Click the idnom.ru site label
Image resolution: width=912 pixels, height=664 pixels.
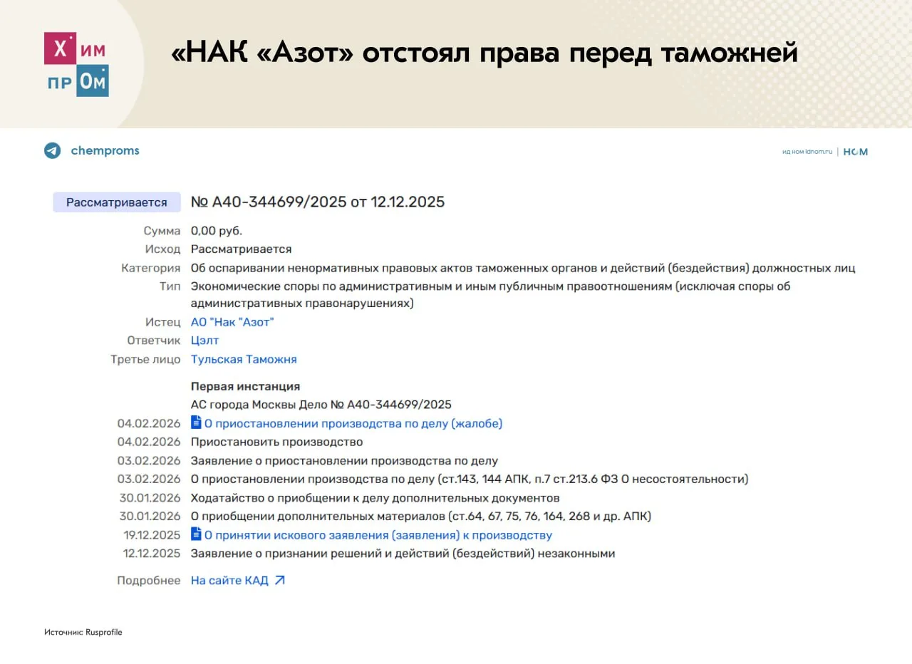pos(807,152)
